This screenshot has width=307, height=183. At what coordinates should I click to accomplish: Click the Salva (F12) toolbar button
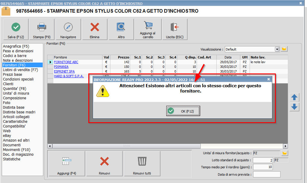[16, 29]
